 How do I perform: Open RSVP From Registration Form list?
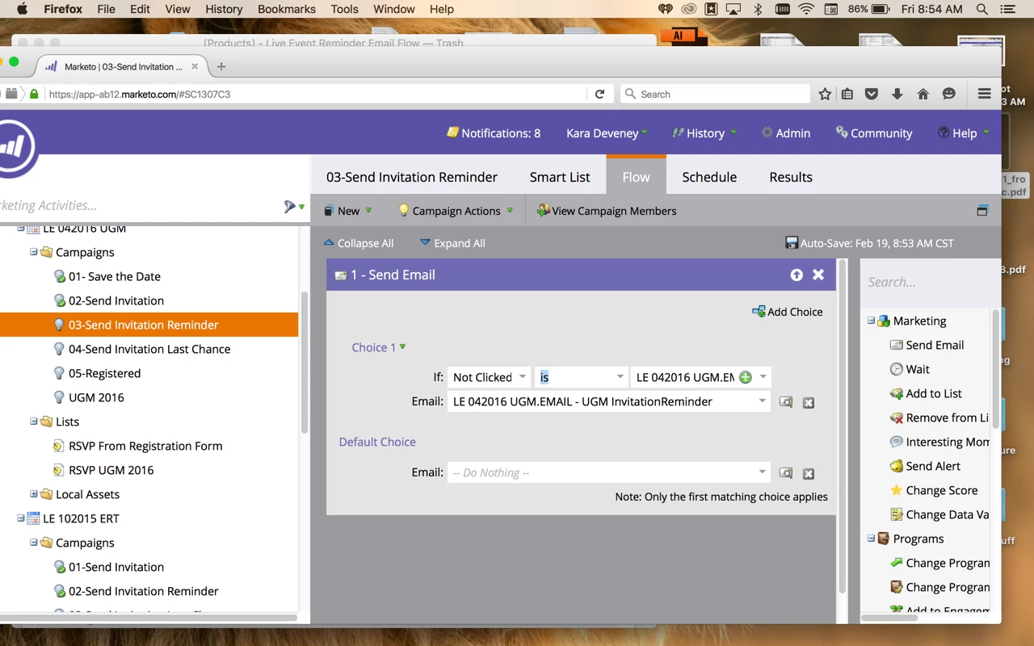click(x=145, y=446)
